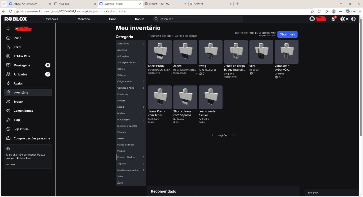Open the vkei pants thumbnail

tap(261, 52)
